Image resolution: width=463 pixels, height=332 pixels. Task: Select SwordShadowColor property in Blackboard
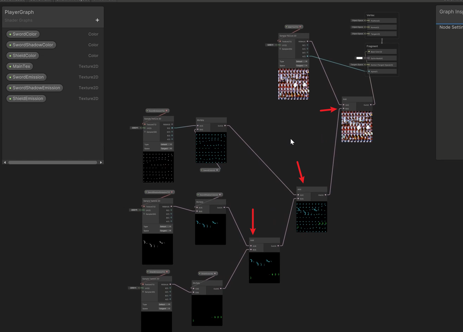[x=31, y=45]
